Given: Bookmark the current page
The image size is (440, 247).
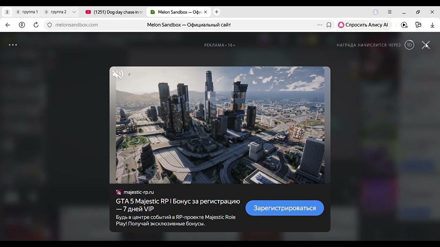Looking at the screenshot, I should click(x=329, y=25).
